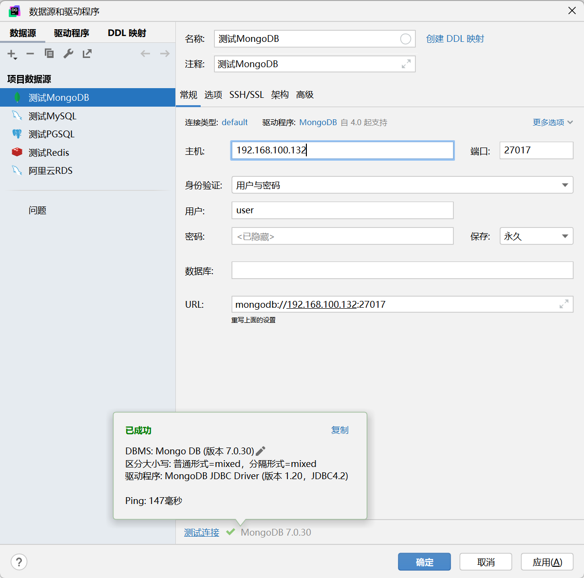
Task: Click the 测试PGSQL elephant icon
Action: pyautogui.click(x=17, y=134)
